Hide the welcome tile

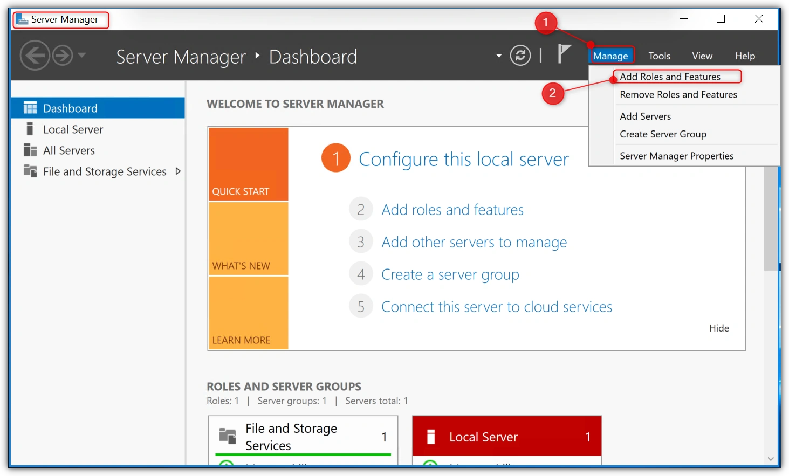719,328
